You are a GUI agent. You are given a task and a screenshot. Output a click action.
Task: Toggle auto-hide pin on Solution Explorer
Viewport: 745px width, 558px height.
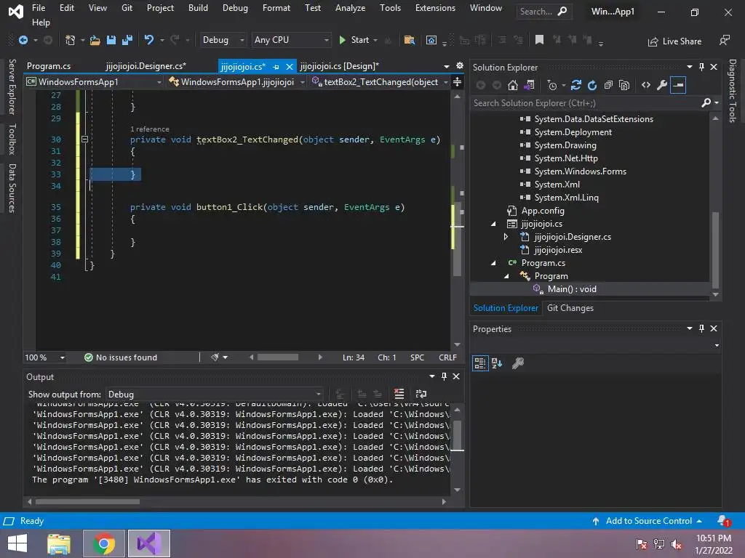click(702, 67)
